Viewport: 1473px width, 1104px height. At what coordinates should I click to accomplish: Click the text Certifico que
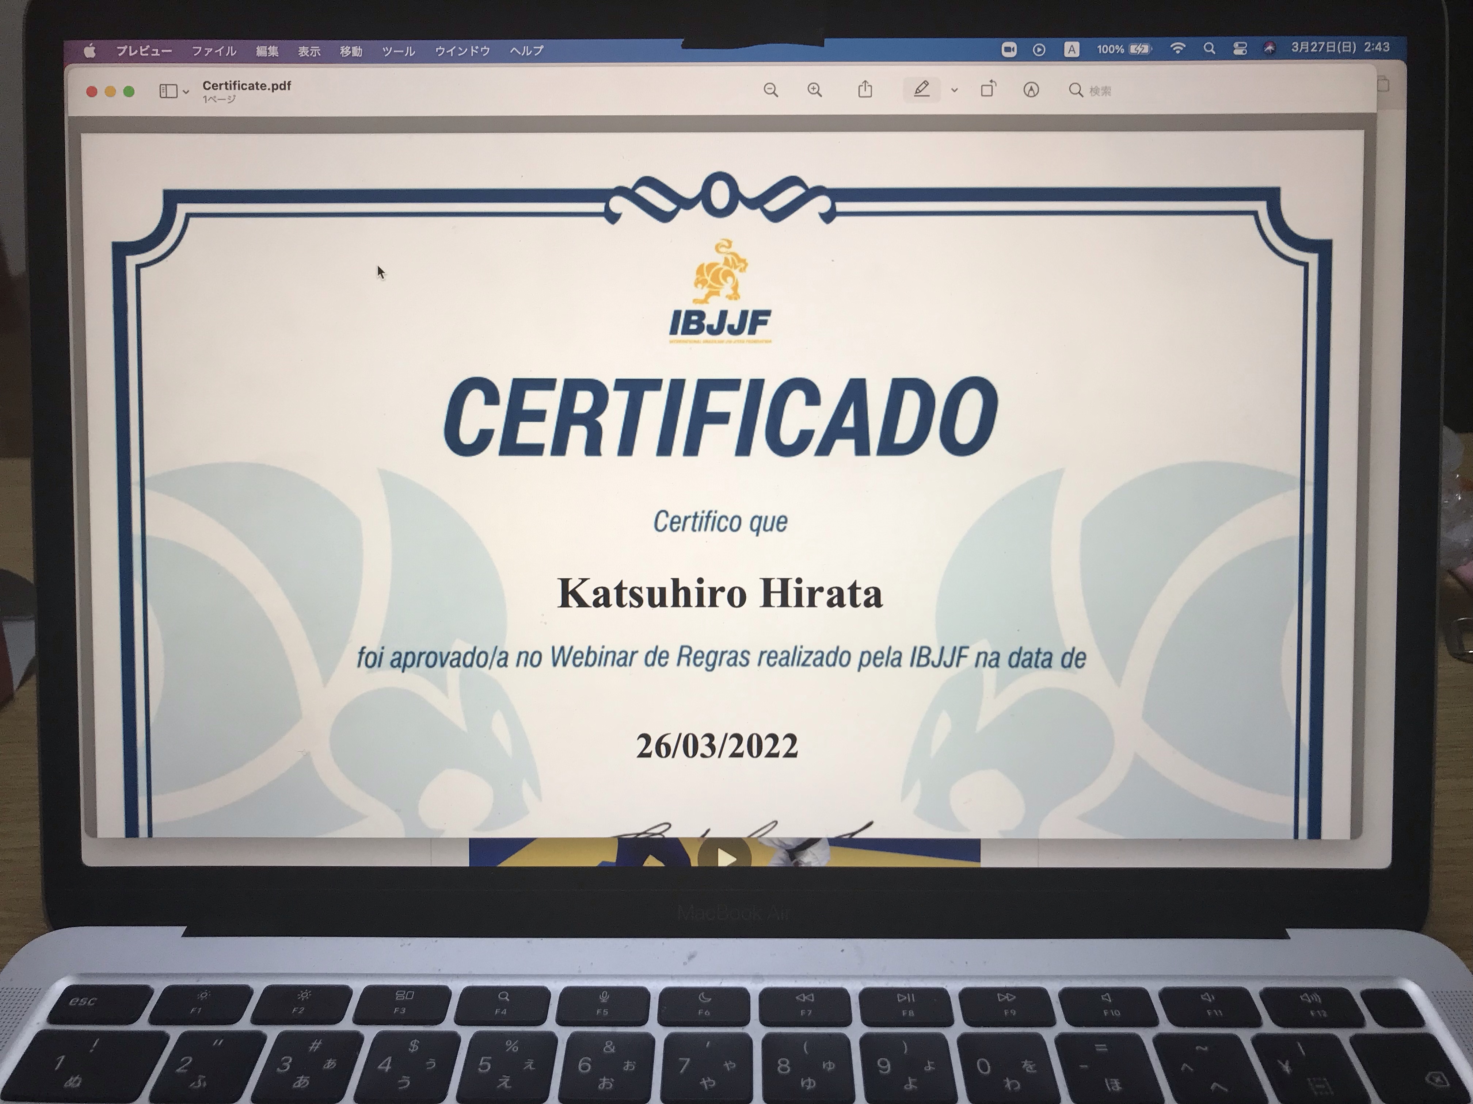point(720,522)
